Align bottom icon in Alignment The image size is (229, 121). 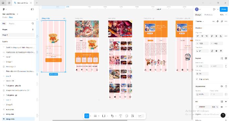pyautogui.click(x=221, y=36)
